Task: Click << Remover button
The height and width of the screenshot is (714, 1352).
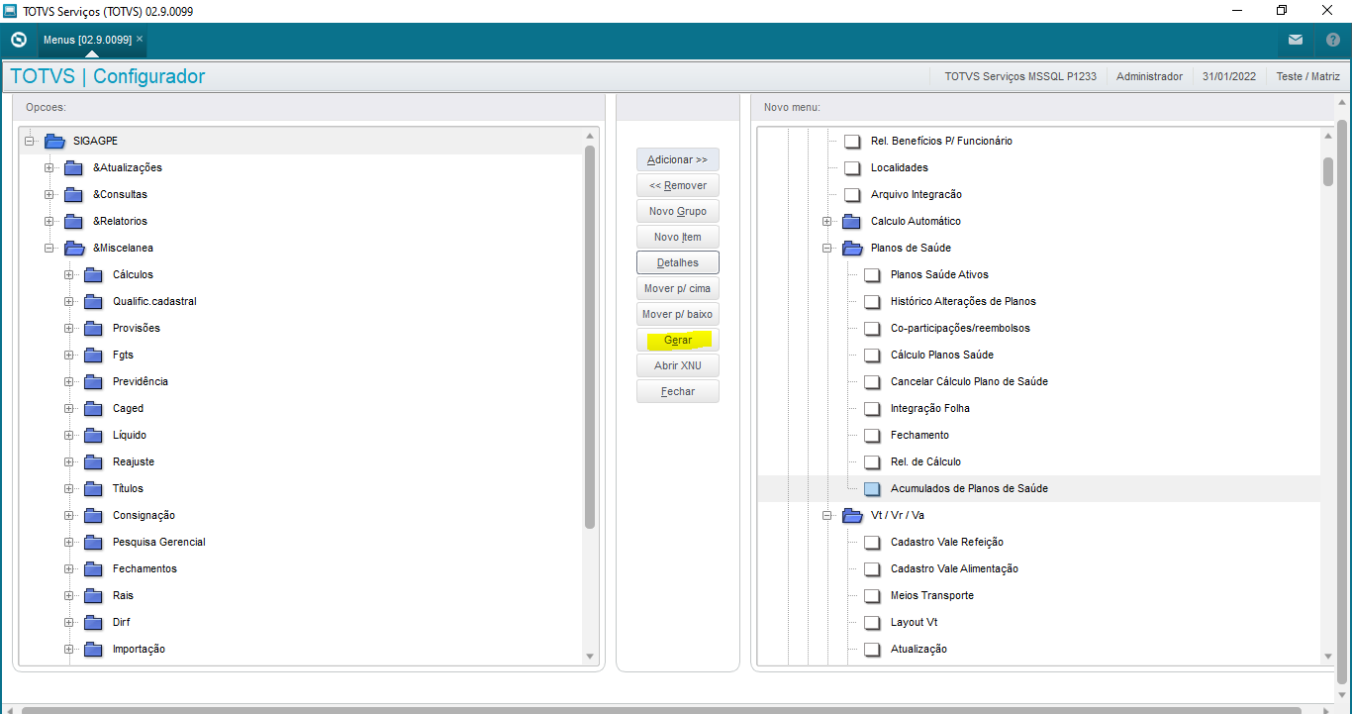Action: pyautogui.click(x=678, y=185)
